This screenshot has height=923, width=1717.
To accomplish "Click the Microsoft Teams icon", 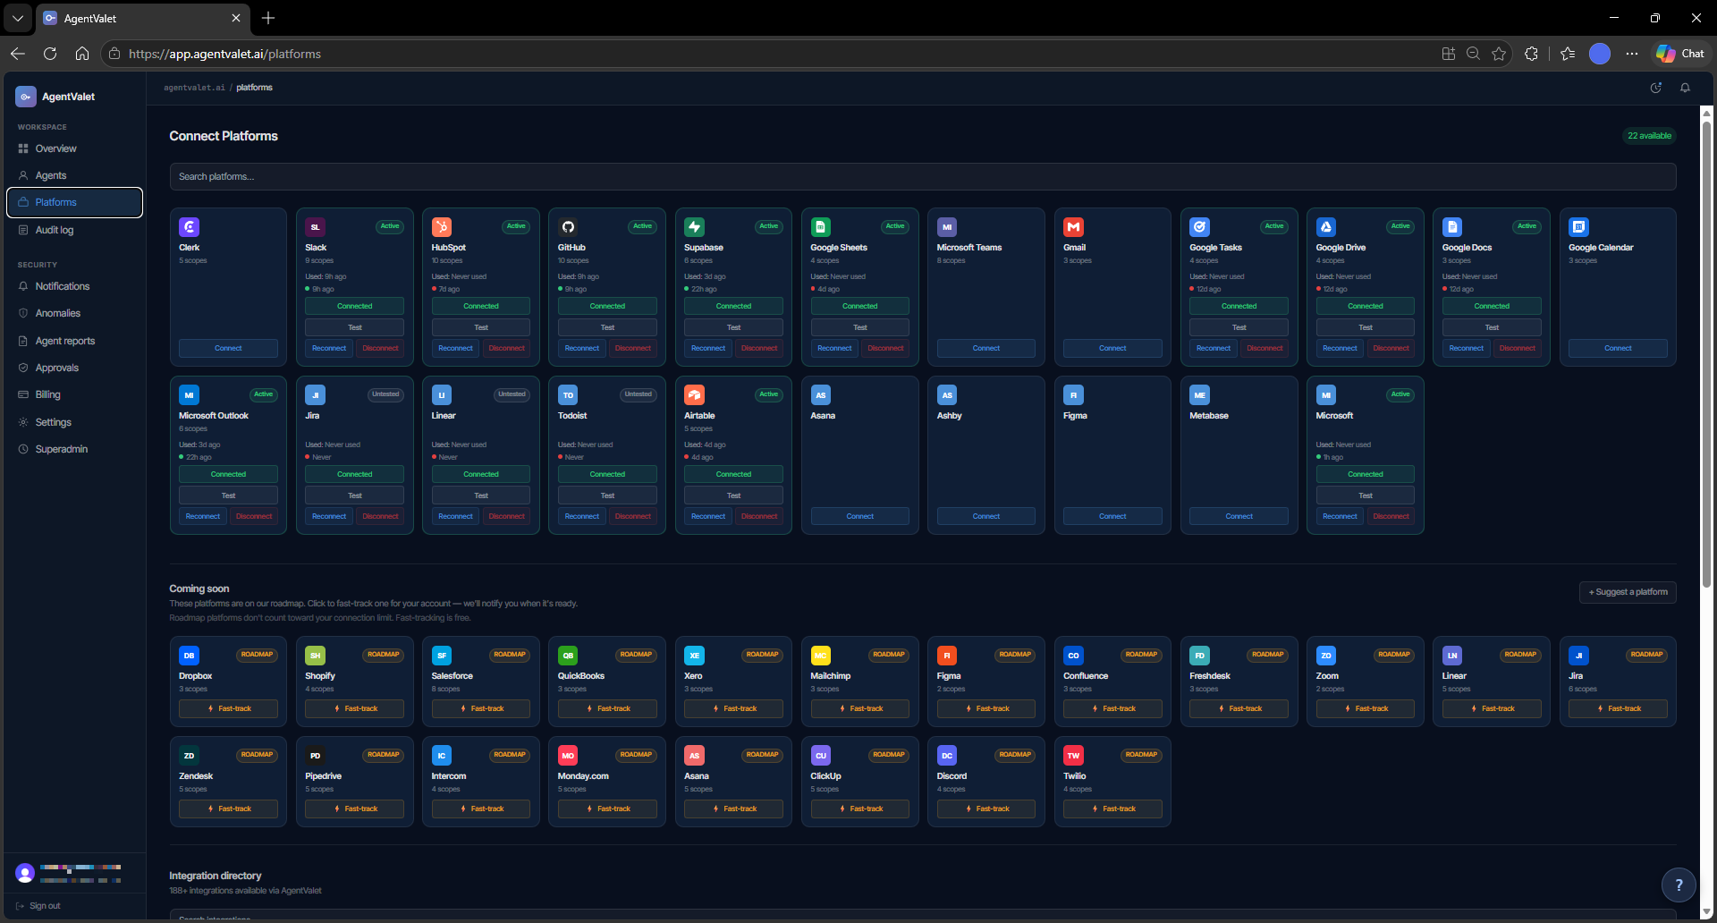I will (947, 227).
